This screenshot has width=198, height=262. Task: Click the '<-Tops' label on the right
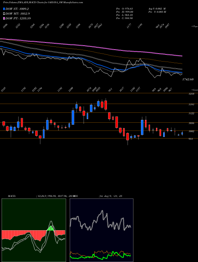click(x=194, y=27)
